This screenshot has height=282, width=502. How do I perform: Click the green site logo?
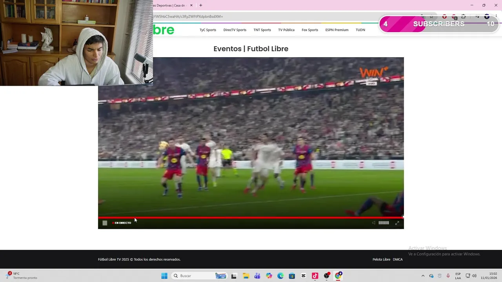click(164, 30)
